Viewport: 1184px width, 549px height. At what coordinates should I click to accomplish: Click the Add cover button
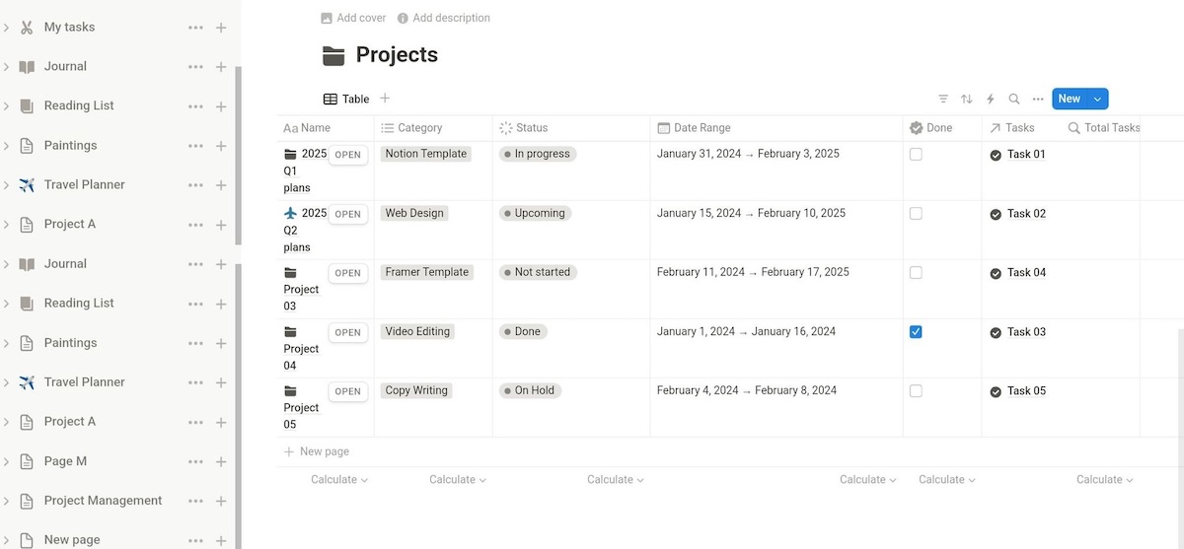pyautogui.click(x=353, y=18)
